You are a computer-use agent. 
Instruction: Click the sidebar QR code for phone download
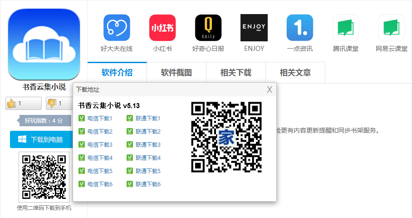coord(44,177)
